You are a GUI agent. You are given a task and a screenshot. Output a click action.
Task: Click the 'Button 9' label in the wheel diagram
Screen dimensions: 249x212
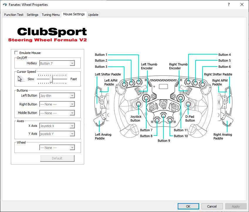(x=164, y=141)
